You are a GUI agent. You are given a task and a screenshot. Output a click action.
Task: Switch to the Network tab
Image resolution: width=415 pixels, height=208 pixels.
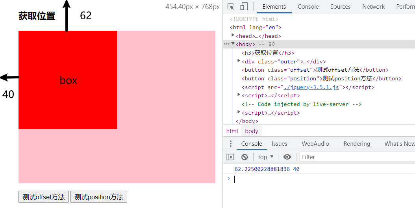tap(373, 7)
